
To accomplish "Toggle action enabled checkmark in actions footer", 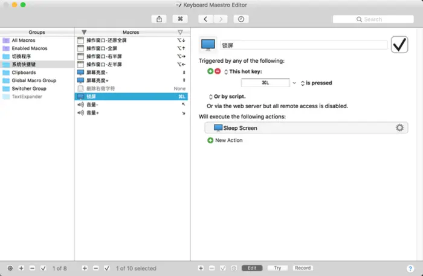I will coord(223,268).
